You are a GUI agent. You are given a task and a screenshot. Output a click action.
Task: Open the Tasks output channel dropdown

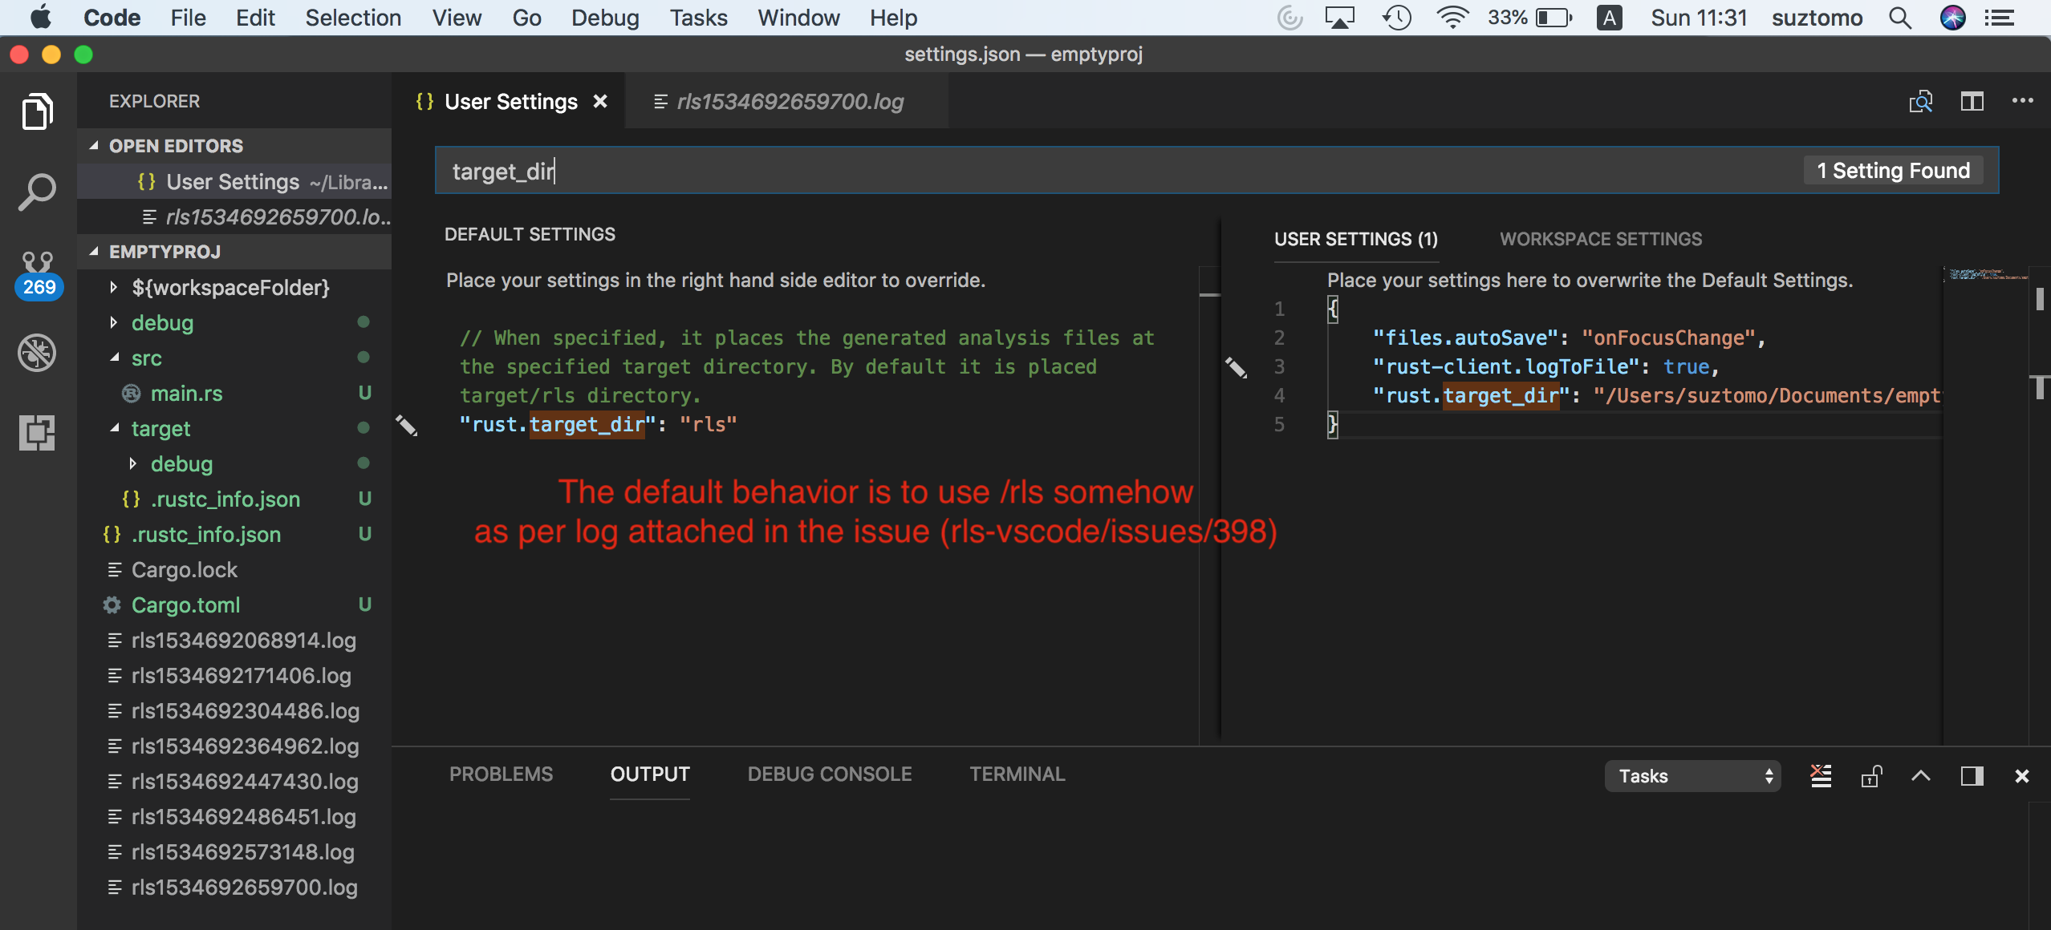pyautogui.click(x=1692, y=775)
